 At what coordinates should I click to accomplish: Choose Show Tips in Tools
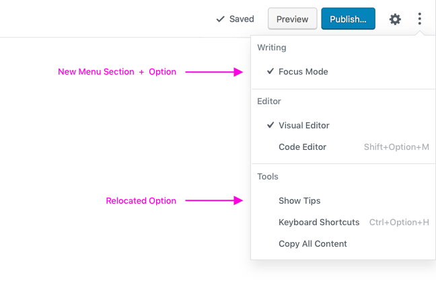tap(343, 201)
